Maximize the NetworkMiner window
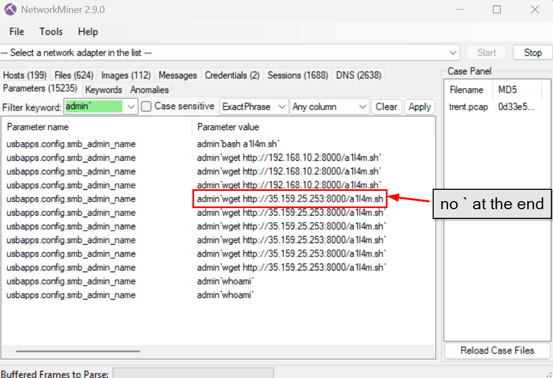The height and width of the screenshot is (378, 553). click(x=497, y=10)
